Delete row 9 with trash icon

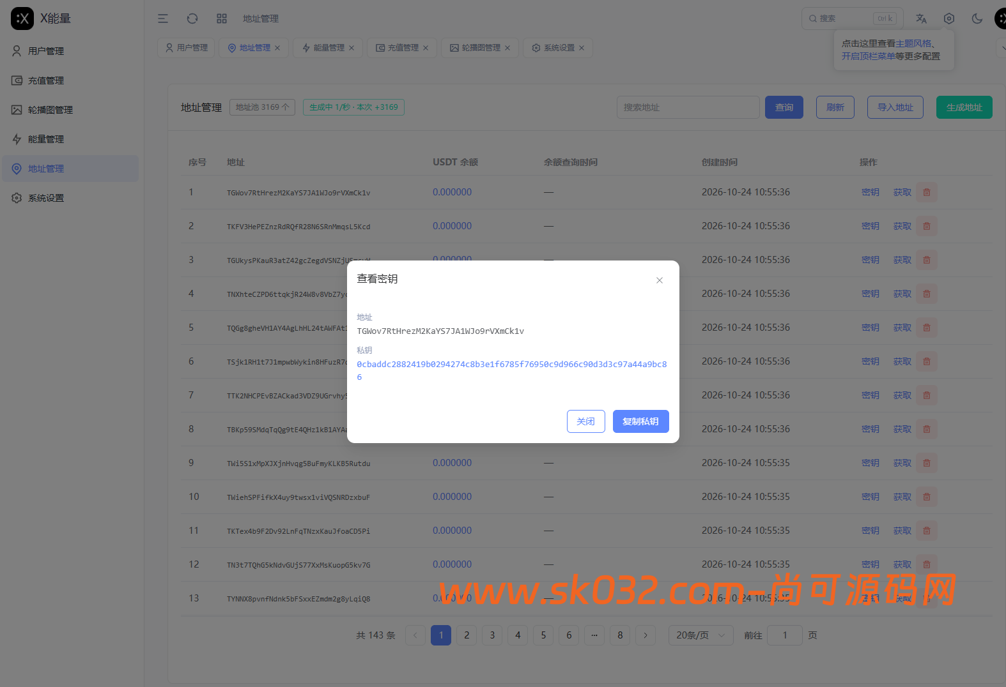pyautogui.click(x=927, y=463)
